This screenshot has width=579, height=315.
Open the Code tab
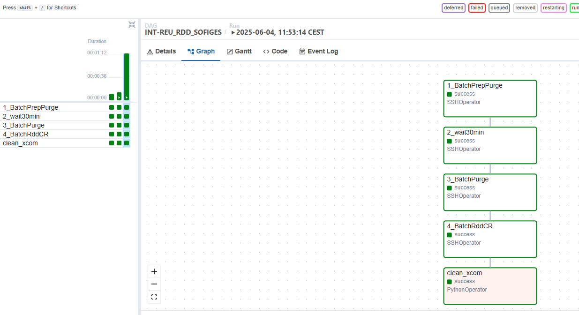click(275, 52)
